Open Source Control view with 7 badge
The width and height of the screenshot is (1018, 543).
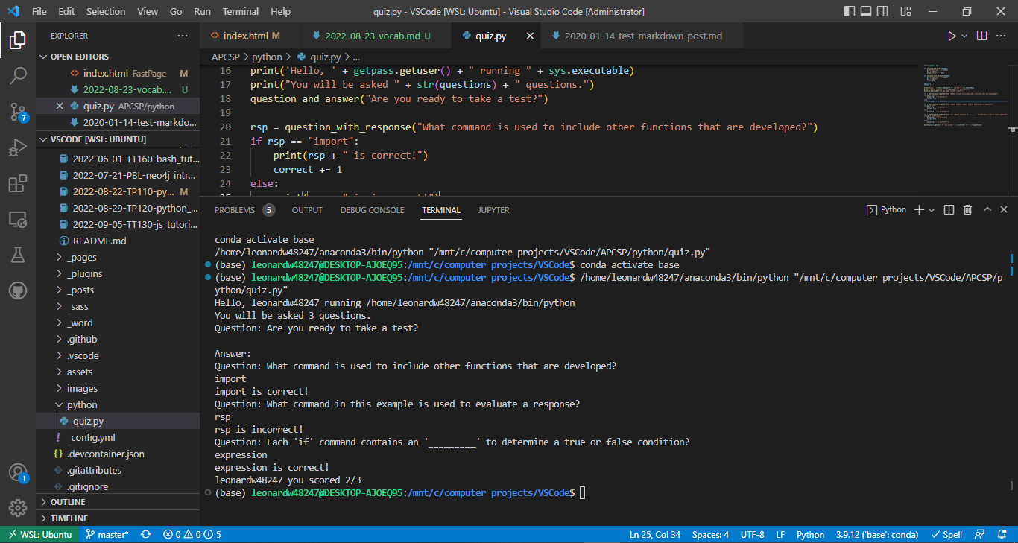tap(18, 112)
